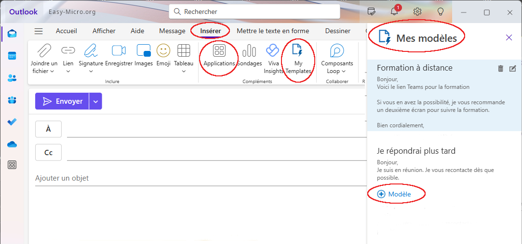This screenshot has width=522, height=244.
Task: Click the Rechercher search box
Action: point(254,12)
